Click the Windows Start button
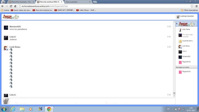This screenshot has height=112, width=199. (x=4, y=109)
